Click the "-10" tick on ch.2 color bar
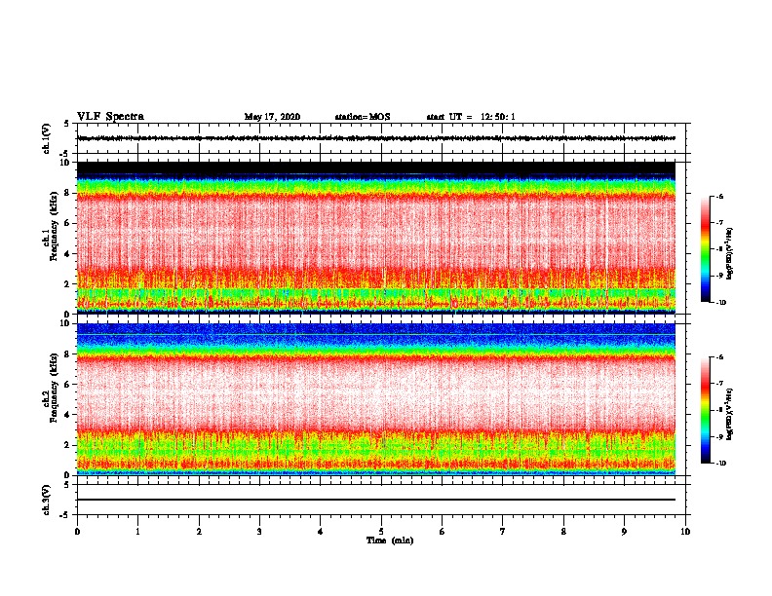The image size is (772, 596). point(721,464)
